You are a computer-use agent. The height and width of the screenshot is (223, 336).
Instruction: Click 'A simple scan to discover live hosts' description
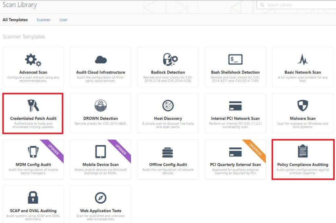[168, 125]
